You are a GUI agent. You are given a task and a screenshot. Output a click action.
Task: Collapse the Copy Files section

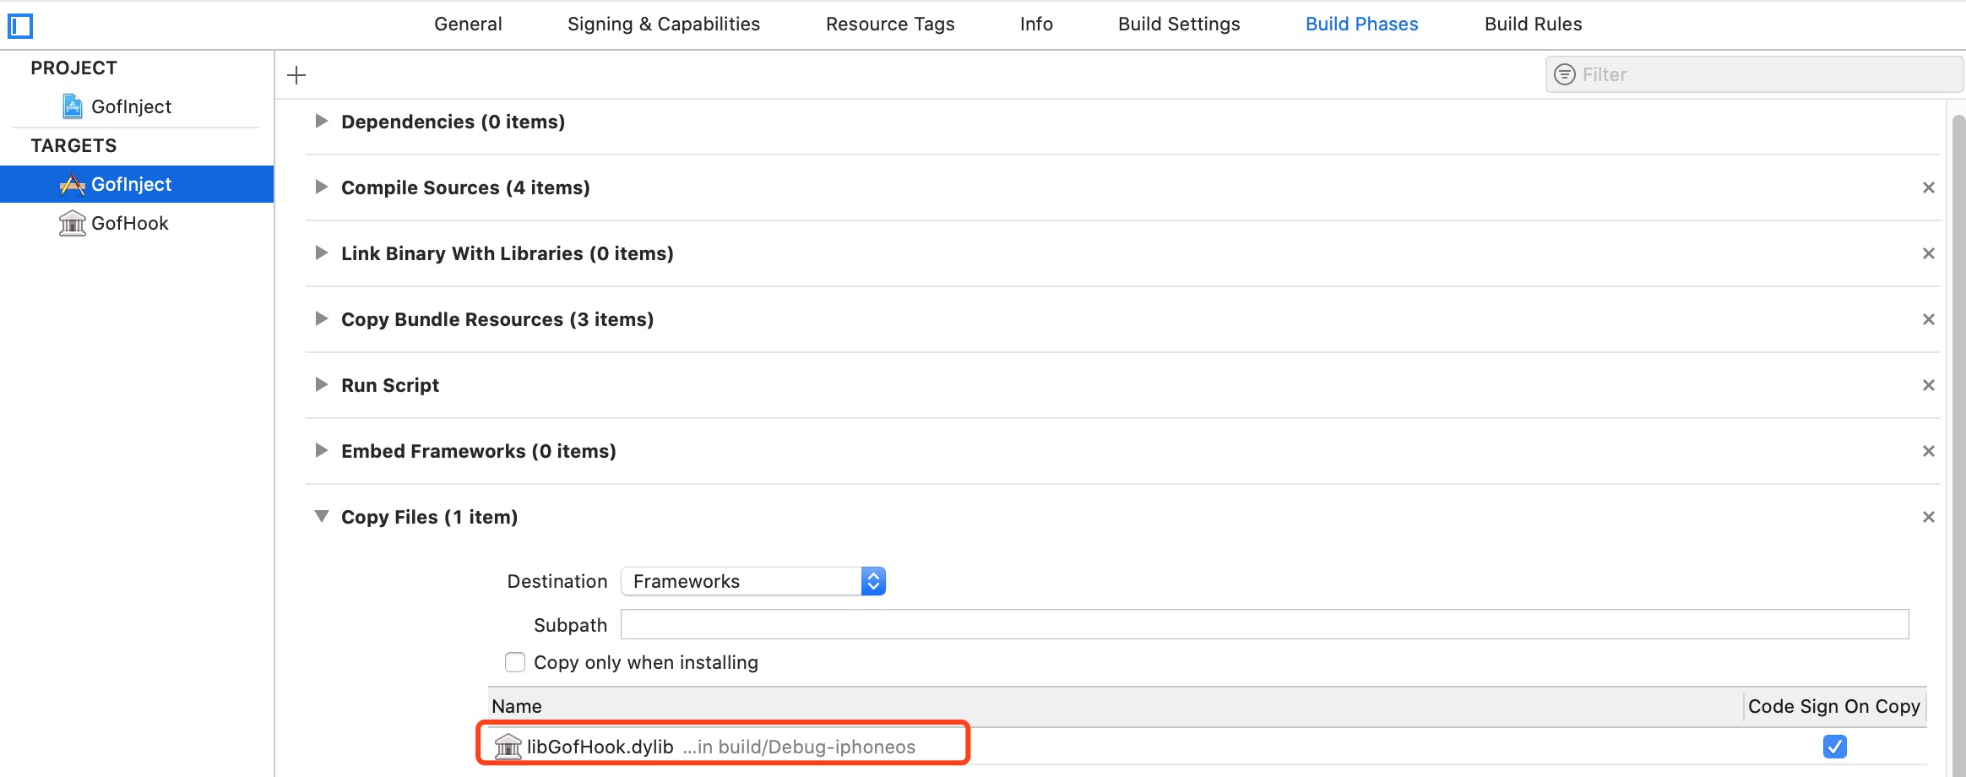click(x=321, y=516)
